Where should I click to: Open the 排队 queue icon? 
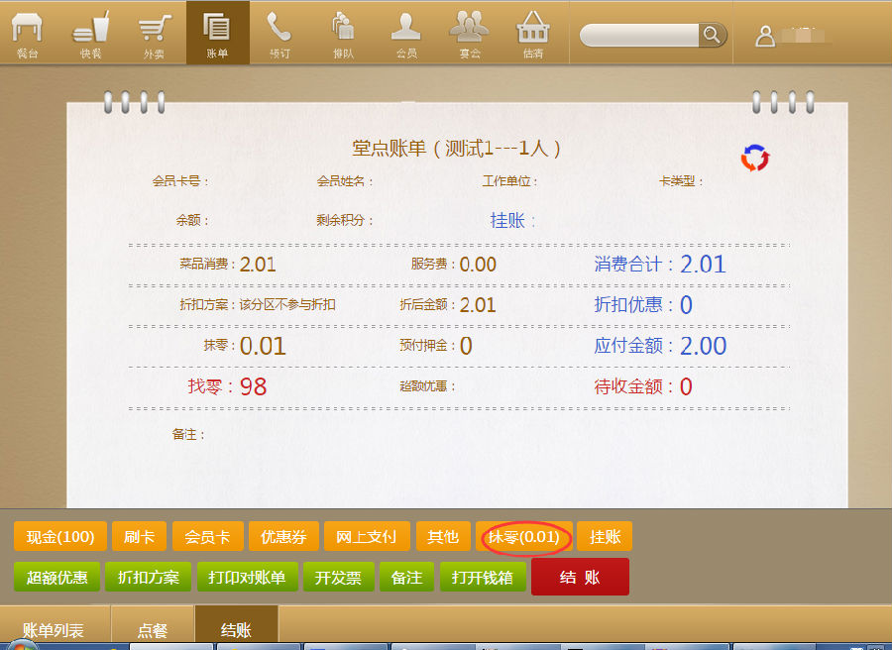(x=343, y=32)
